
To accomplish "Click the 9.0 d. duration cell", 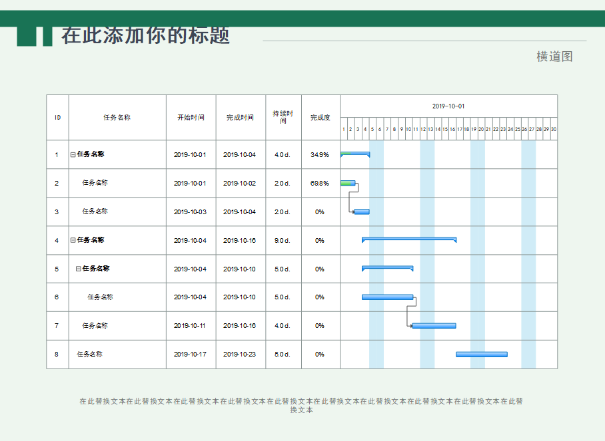I will coord(283,240).
